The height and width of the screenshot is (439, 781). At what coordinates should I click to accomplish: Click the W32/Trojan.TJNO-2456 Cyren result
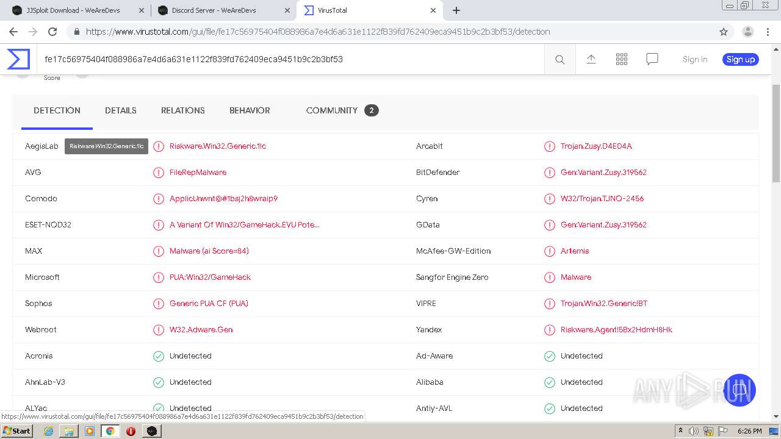[602, 199]
